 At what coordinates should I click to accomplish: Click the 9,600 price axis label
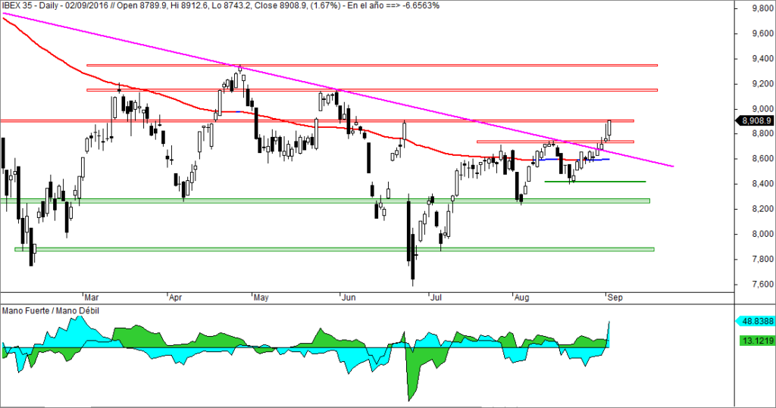[762, 33]
